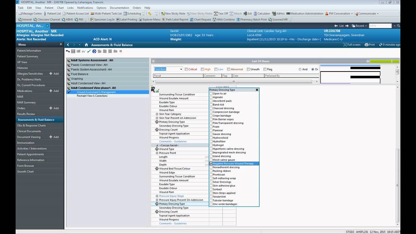Create a New Sticky Note
Screen dimensions: 416x234
pos(173,14)
